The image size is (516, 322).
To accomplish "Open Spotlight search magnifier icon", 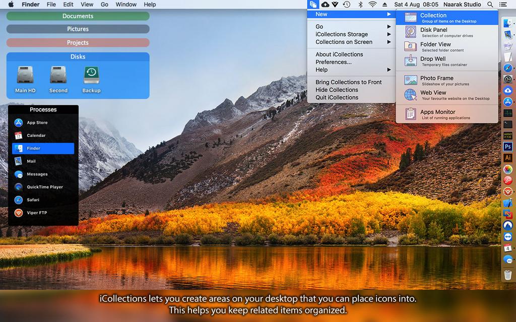I will pyautogui.click(x=490, y=5).
